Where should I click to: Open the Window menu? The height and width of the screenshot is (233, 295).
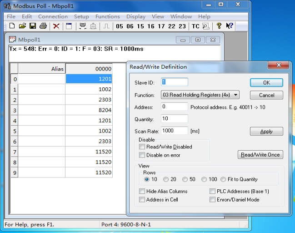point(181,16)
